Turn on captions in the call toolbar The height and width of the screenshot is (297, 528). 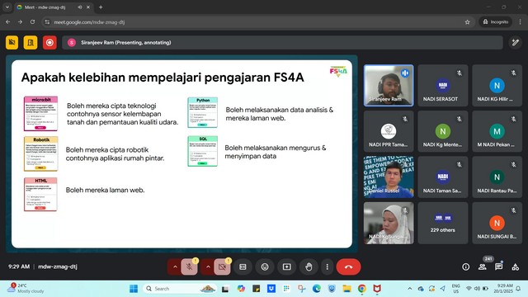[243, 266]
